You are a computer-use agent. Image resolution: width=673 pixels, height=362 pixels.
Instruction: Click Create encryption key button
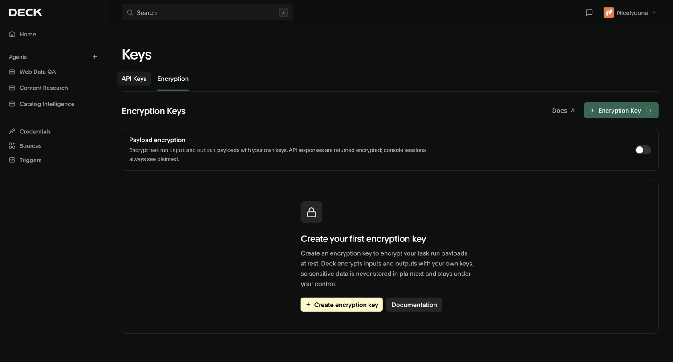(341, 305)
